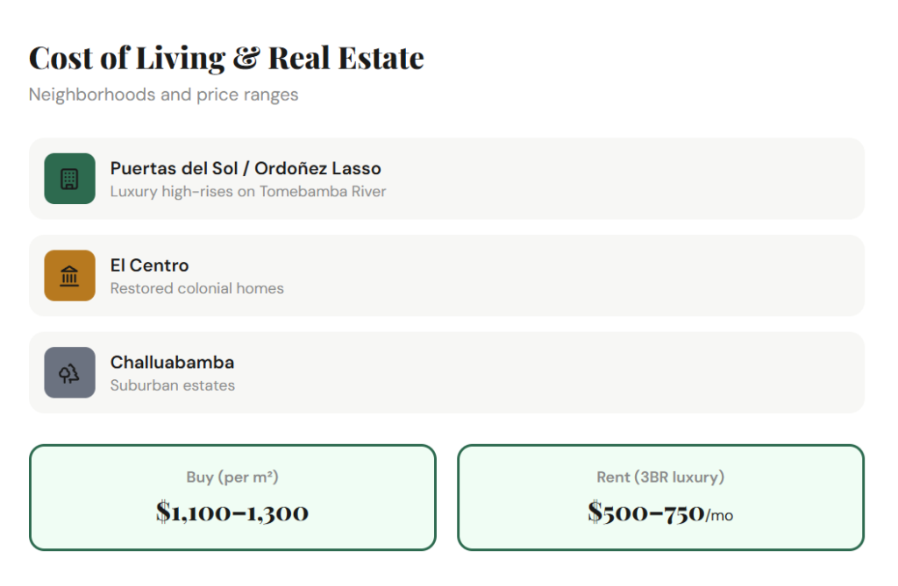Image resolution: width=898 pixels, height=586 pixels.
Task: Click the 'Rent (3BR luxury)' label
Action: click(x=660, y=477)
